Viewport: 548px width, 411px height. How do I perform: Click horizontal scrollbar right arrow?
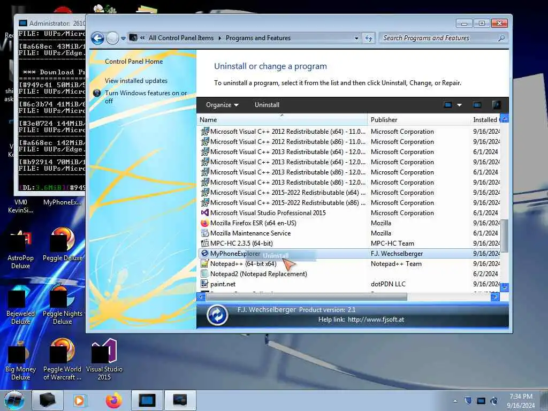pos(495,296)
